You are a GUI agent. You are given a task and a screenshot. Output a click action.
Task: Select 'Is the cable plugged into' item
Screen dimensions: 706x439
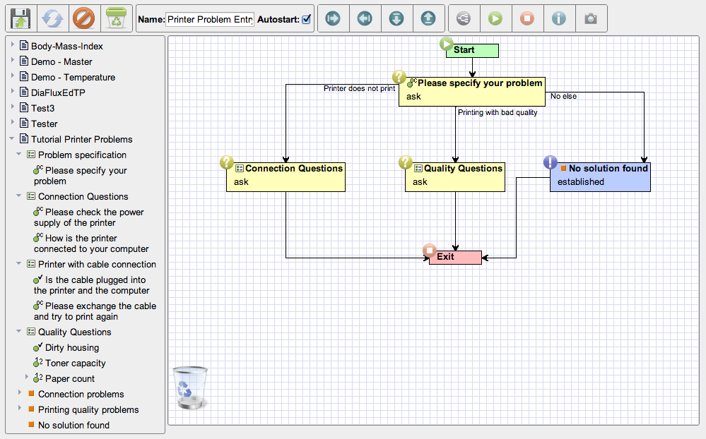[91, 285]
